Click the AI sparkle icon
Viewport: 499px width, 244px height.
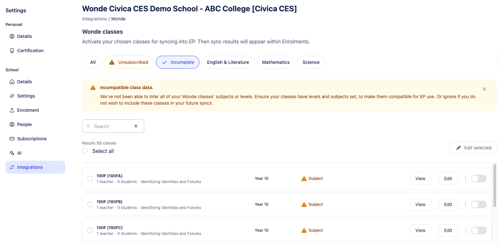[x=12, y=153]
